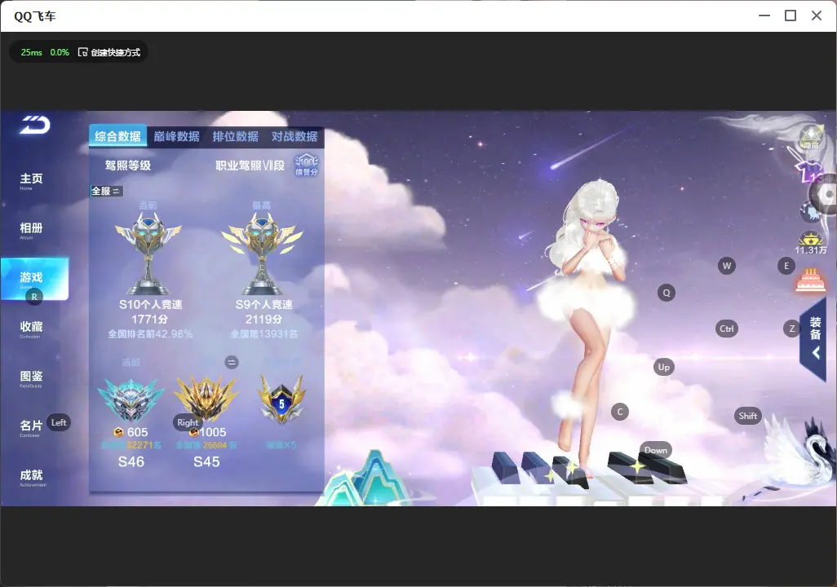Open the 收藏 collection section
The image size is (837, 587).
pos(32,329)
